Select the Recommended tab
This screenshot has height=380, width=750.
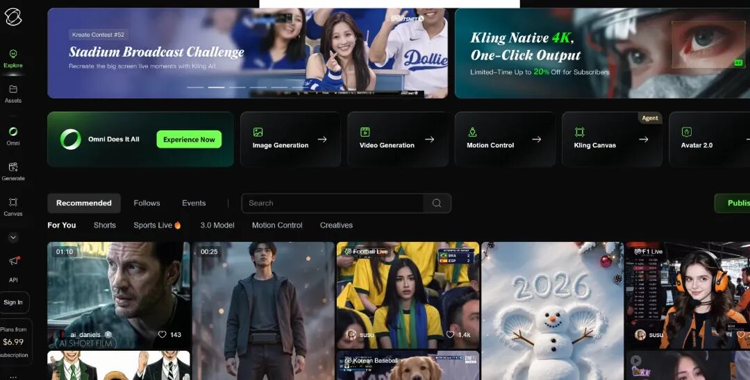point(84,203)
